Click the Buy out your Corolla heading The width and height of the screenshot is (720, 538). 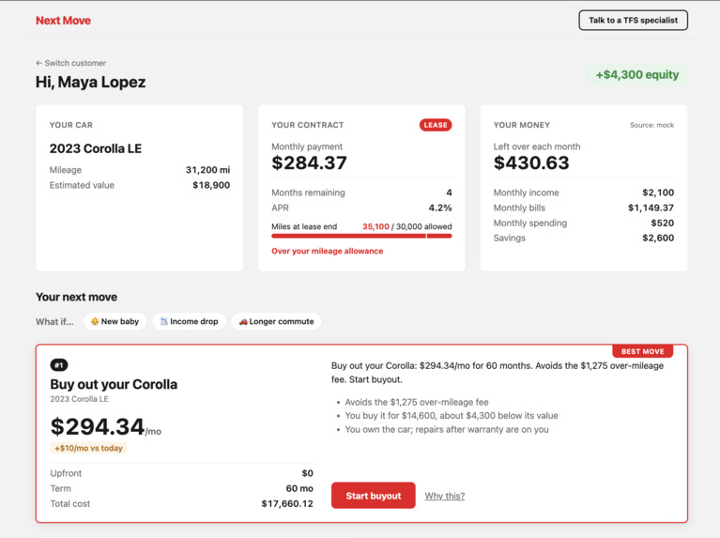tap(114, 384)
